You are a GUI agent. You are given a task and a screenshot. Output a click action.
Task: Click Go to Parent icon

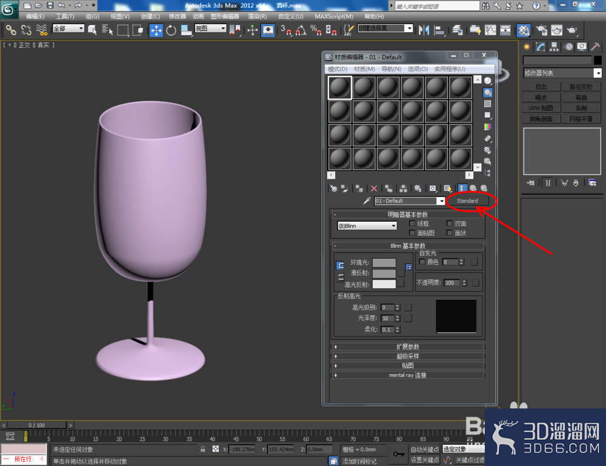473,188
